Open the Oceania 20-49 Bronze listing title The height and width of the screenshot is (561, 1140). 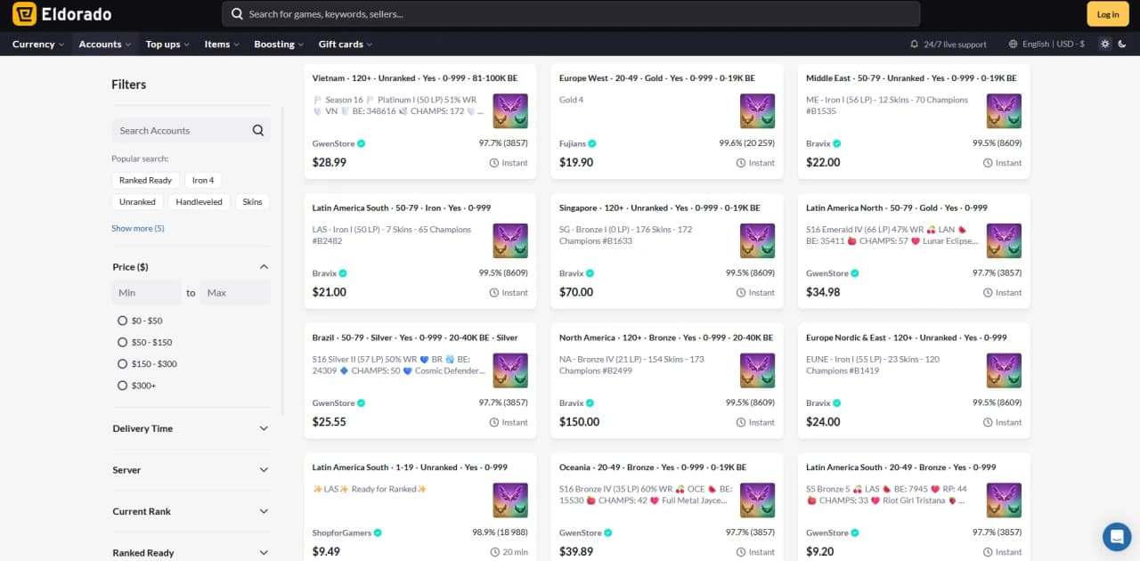[653, 467]
